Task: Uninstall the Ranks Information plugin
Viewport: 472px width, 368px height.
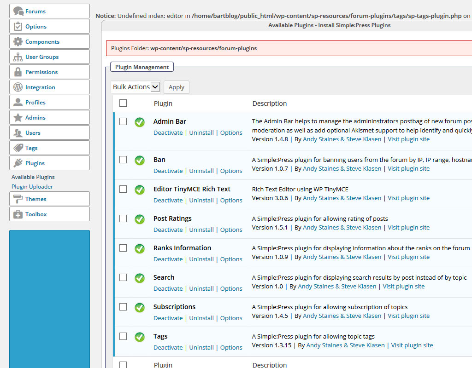Action: (x=201, y=259)
